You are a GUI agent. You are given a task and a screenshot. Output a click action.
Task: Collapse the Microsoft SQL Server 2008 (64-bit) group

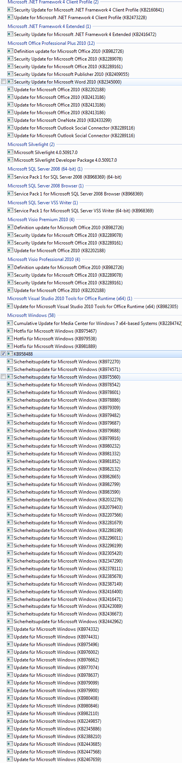pos(45,169)
